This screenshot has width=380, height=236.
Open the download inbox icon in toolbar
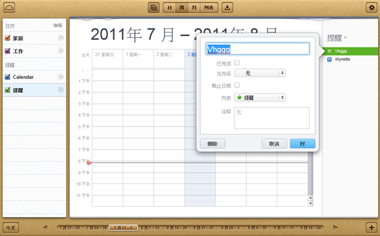coord(227,8)
